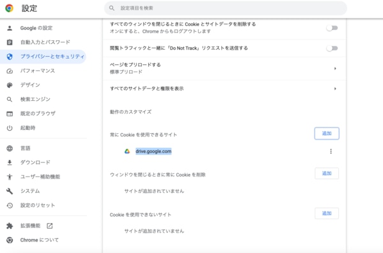This screenshot has height=253, width=383.
Task: Toggle Cookie deletion when all windows close
Action: click(332, 28)
